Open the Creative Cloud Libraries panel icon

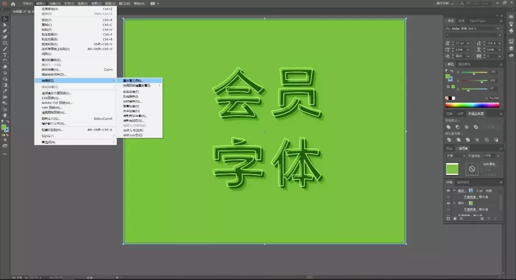(511, 55)
